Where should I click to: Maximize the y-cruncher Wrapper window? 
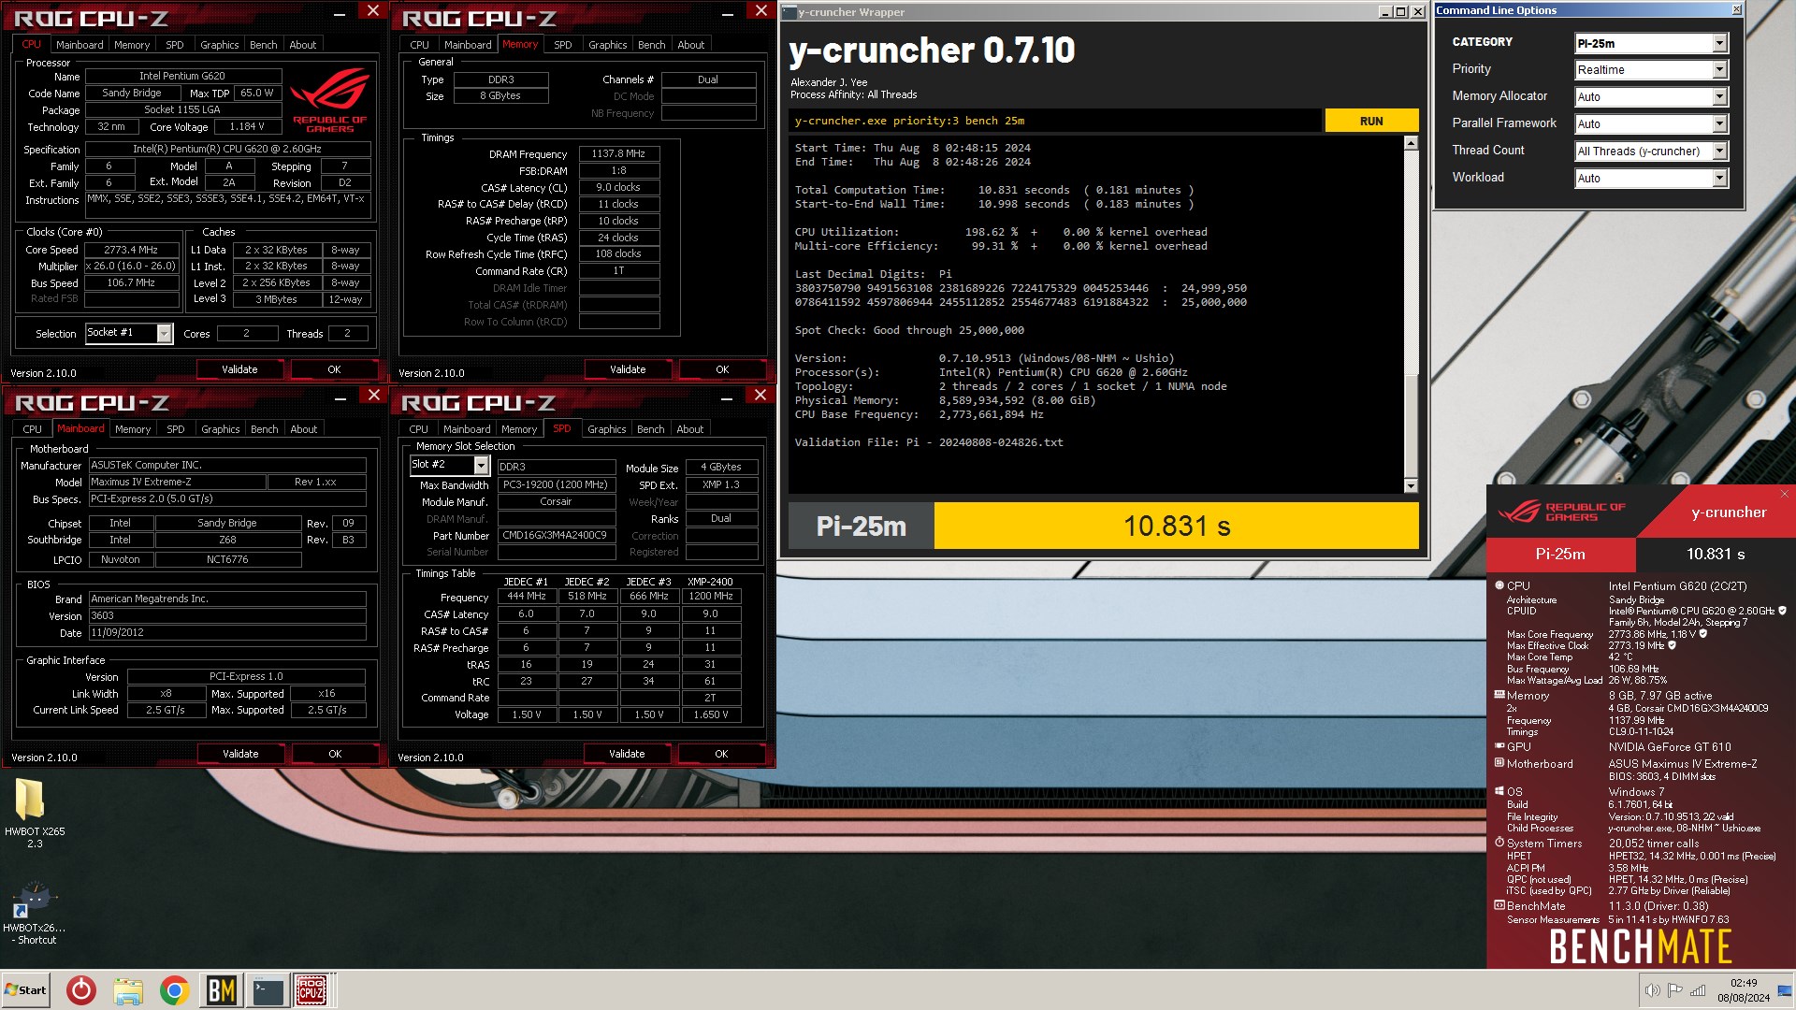(x=1400, y=12)
